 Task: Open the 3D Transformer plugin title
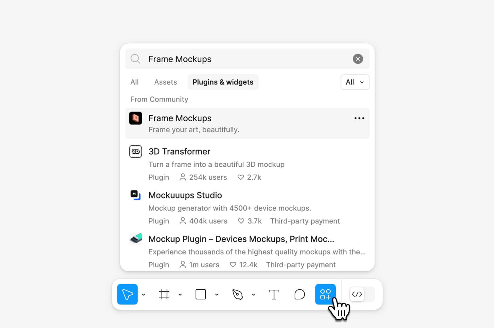point(179,151)
